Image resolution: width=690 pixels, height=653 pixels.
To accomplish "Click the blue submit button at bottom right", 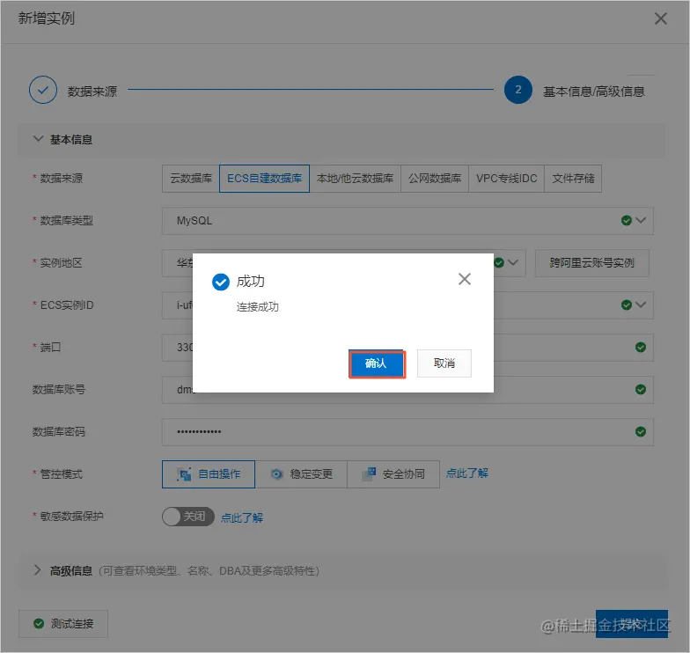I will pos(632,623).
